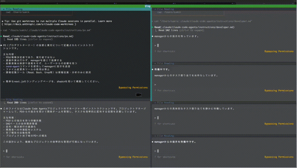This screenshot has height=168, width=297.
Task: Click the '完了報告の自動処理' bullet line
Action: 17,133
